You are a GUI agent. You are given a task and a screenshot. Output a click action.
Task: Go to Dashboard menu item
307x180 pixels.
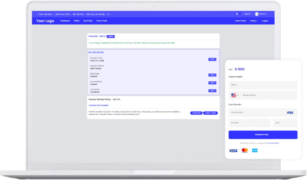[65, 21]
